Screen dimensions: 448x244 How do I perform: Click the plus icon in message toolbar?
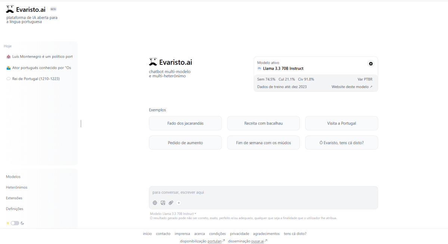[x=179, y=203]
